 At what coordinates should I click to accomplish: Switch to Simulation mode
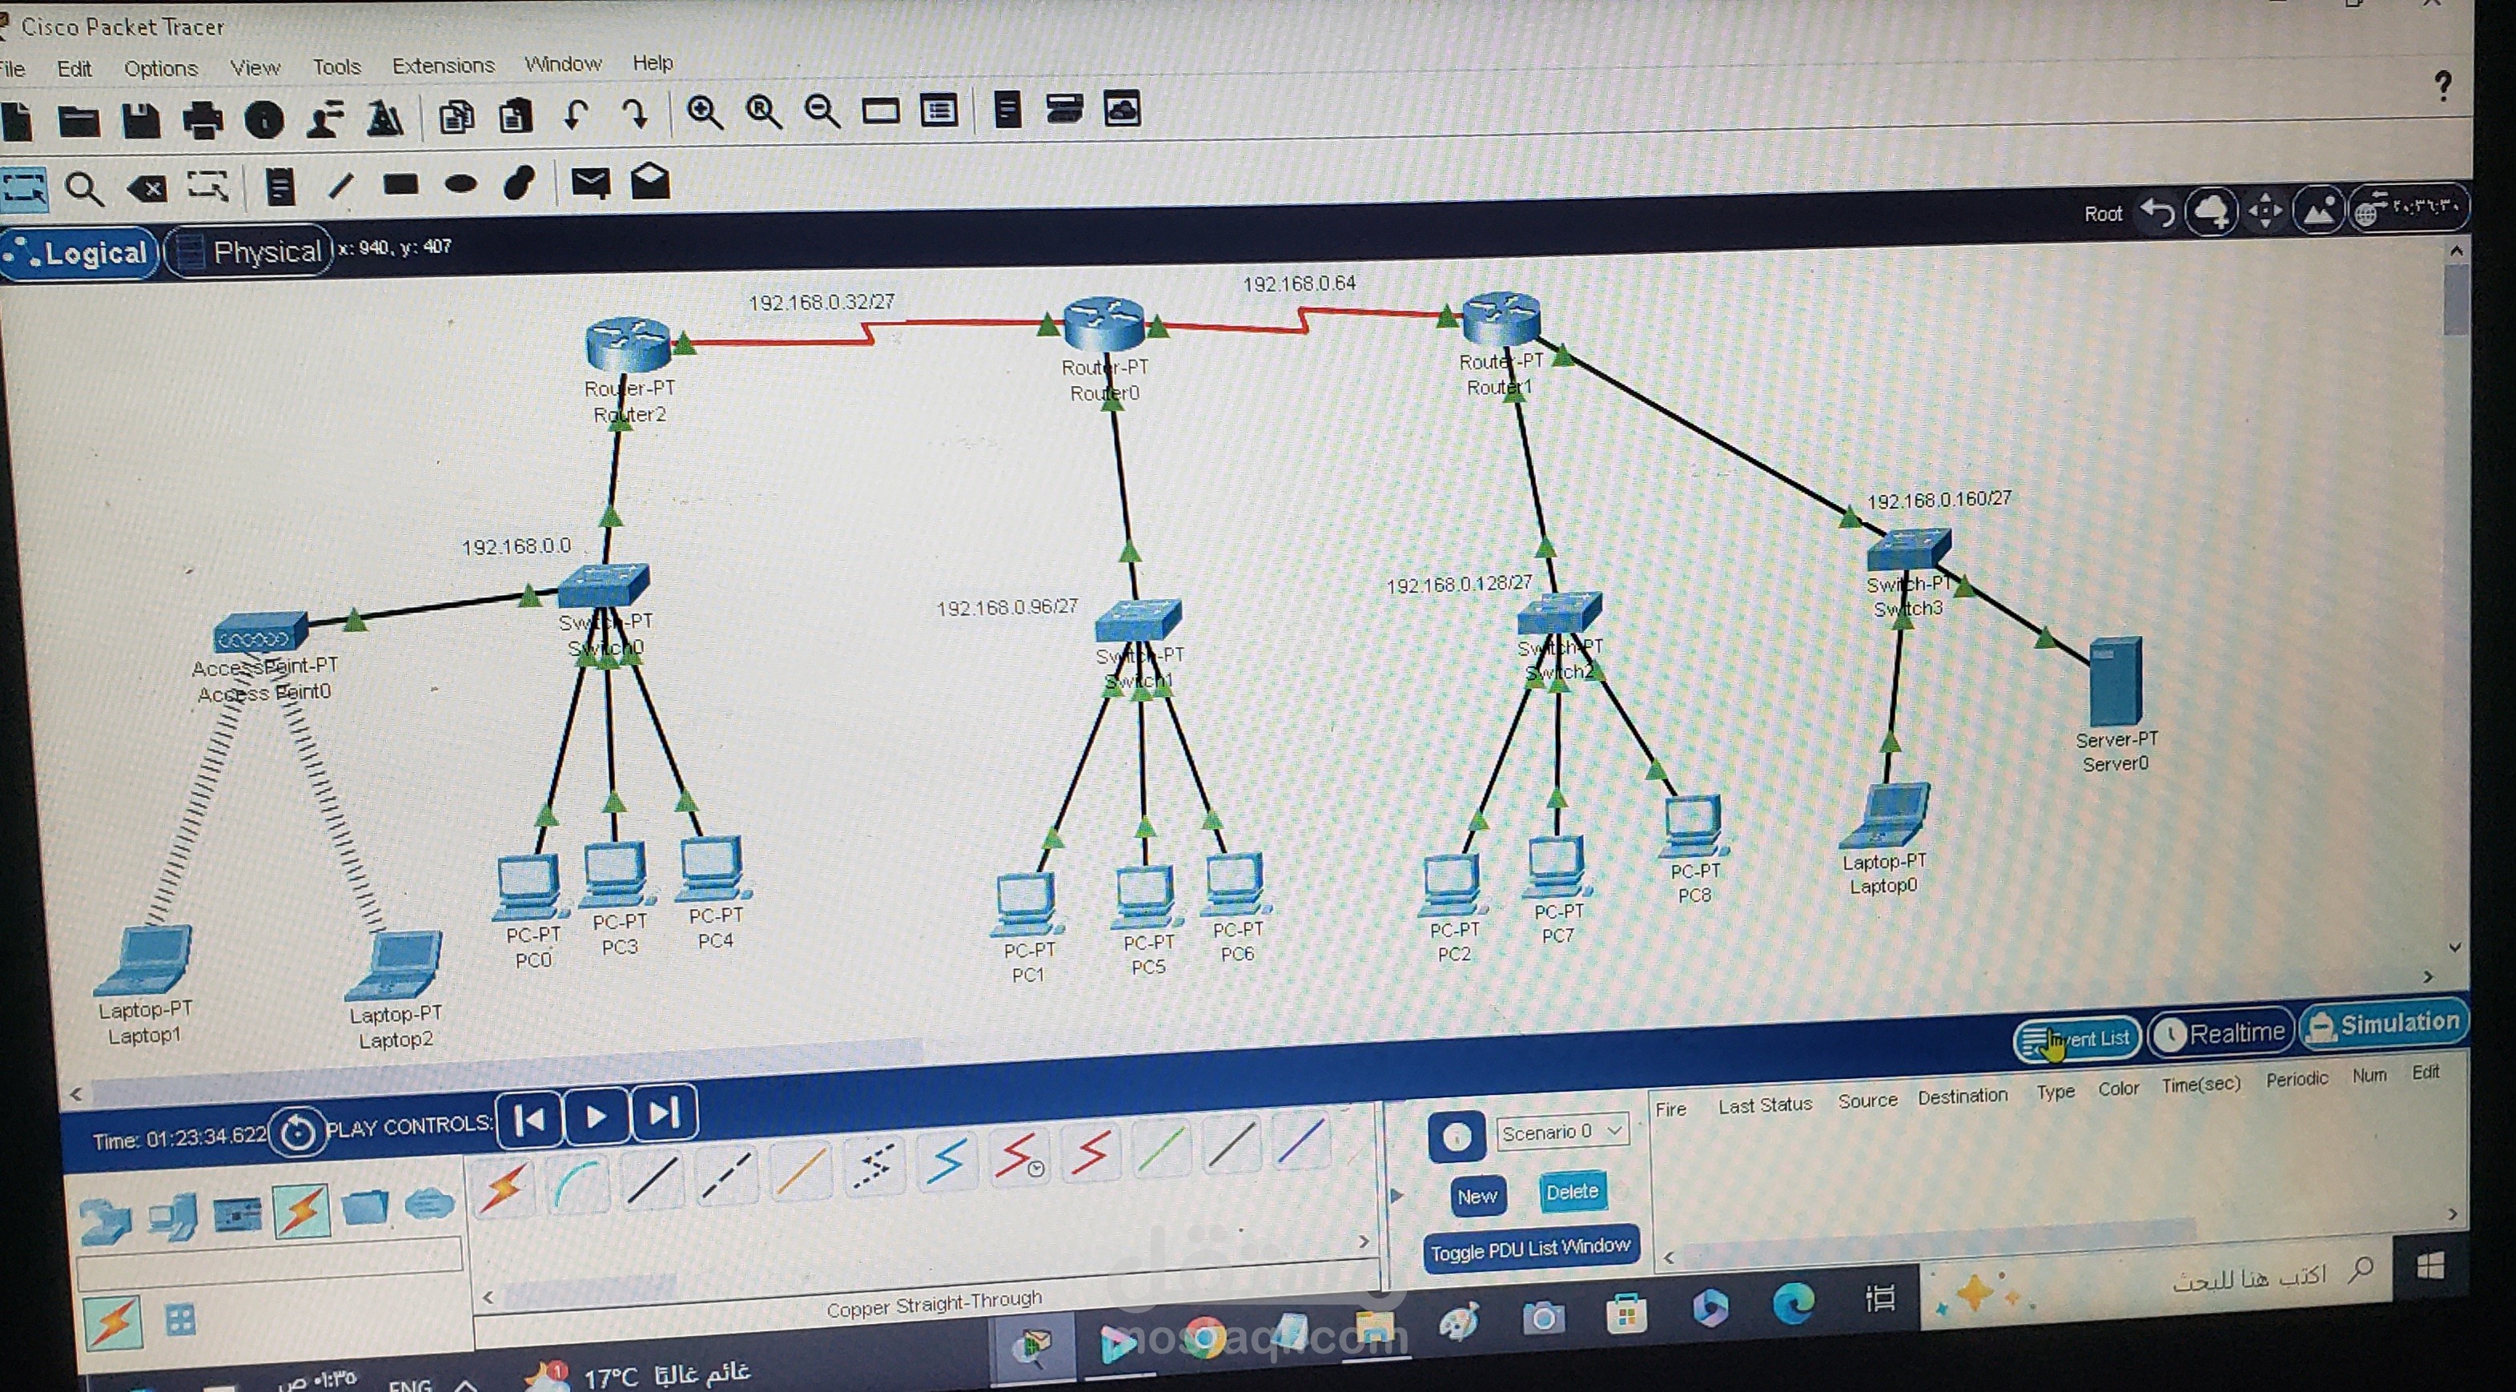[2383, 1024]
